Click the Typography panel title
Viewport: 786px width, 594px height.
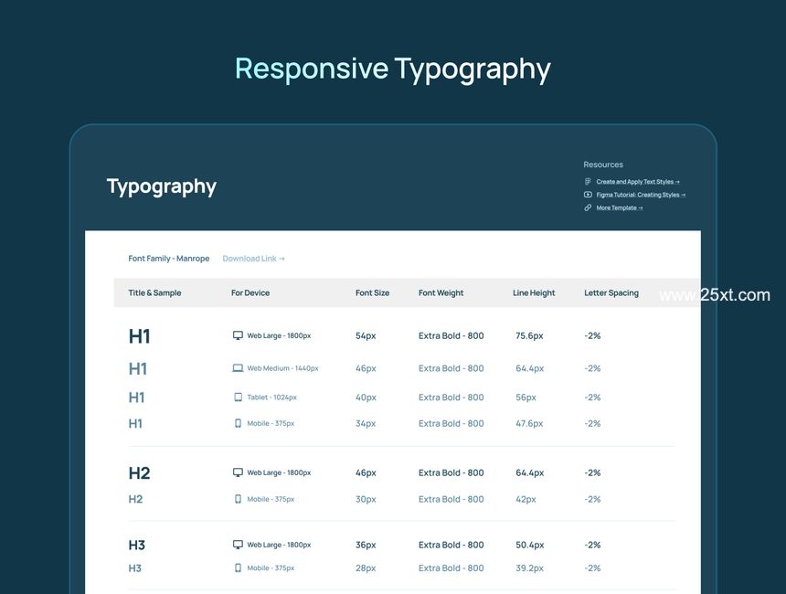pos(162,186)
